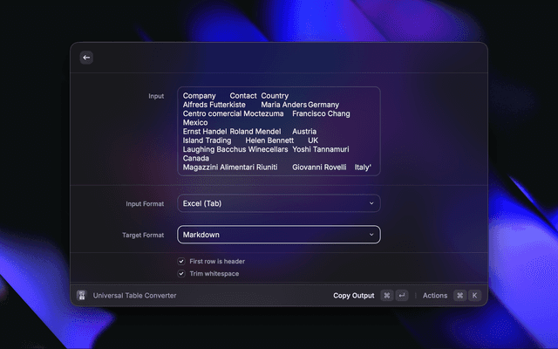Screen dimensions: 558x349
Task: Toggle the First row is header checkbox
Action: point(181,261)
